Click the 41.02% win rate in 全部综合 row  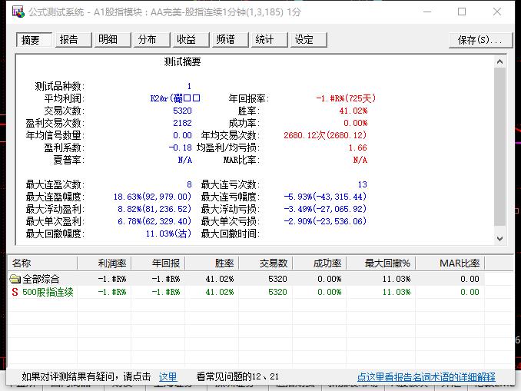pos(220,279)
